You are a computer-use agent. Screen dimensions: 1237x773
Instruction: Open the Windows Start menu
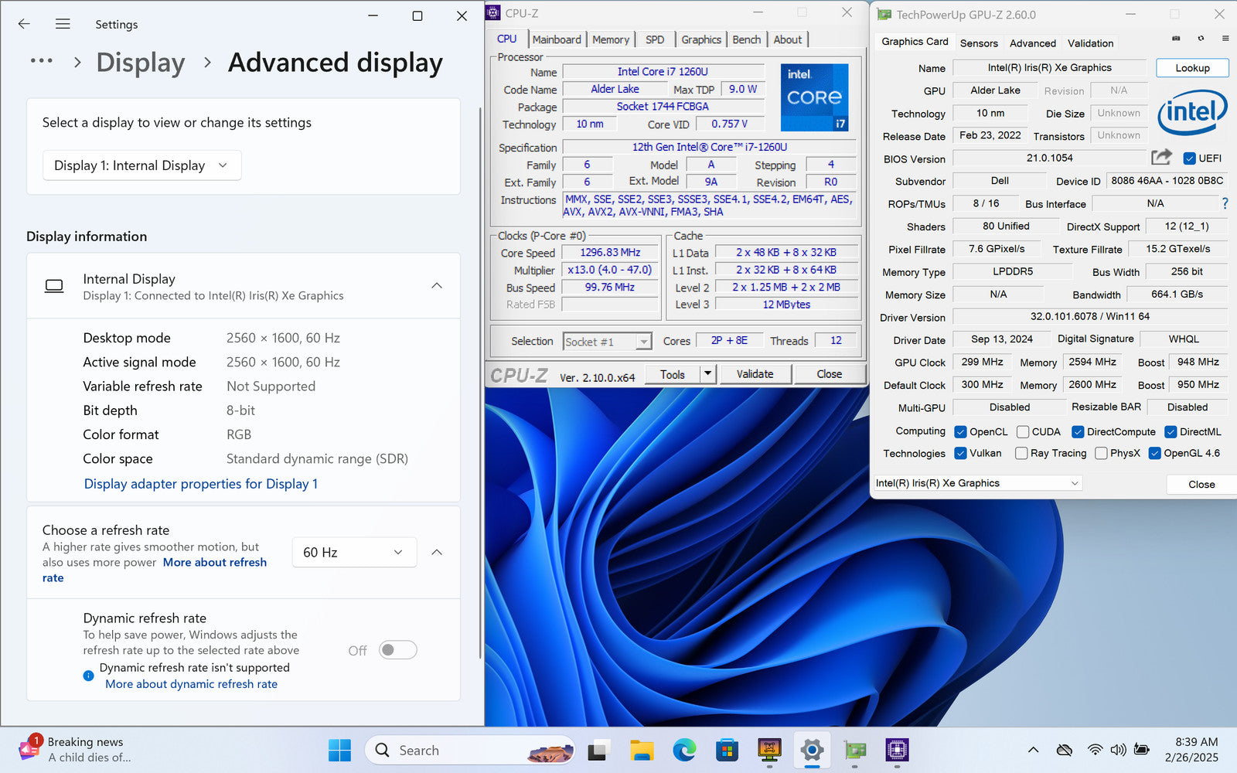tap(339, 750)
